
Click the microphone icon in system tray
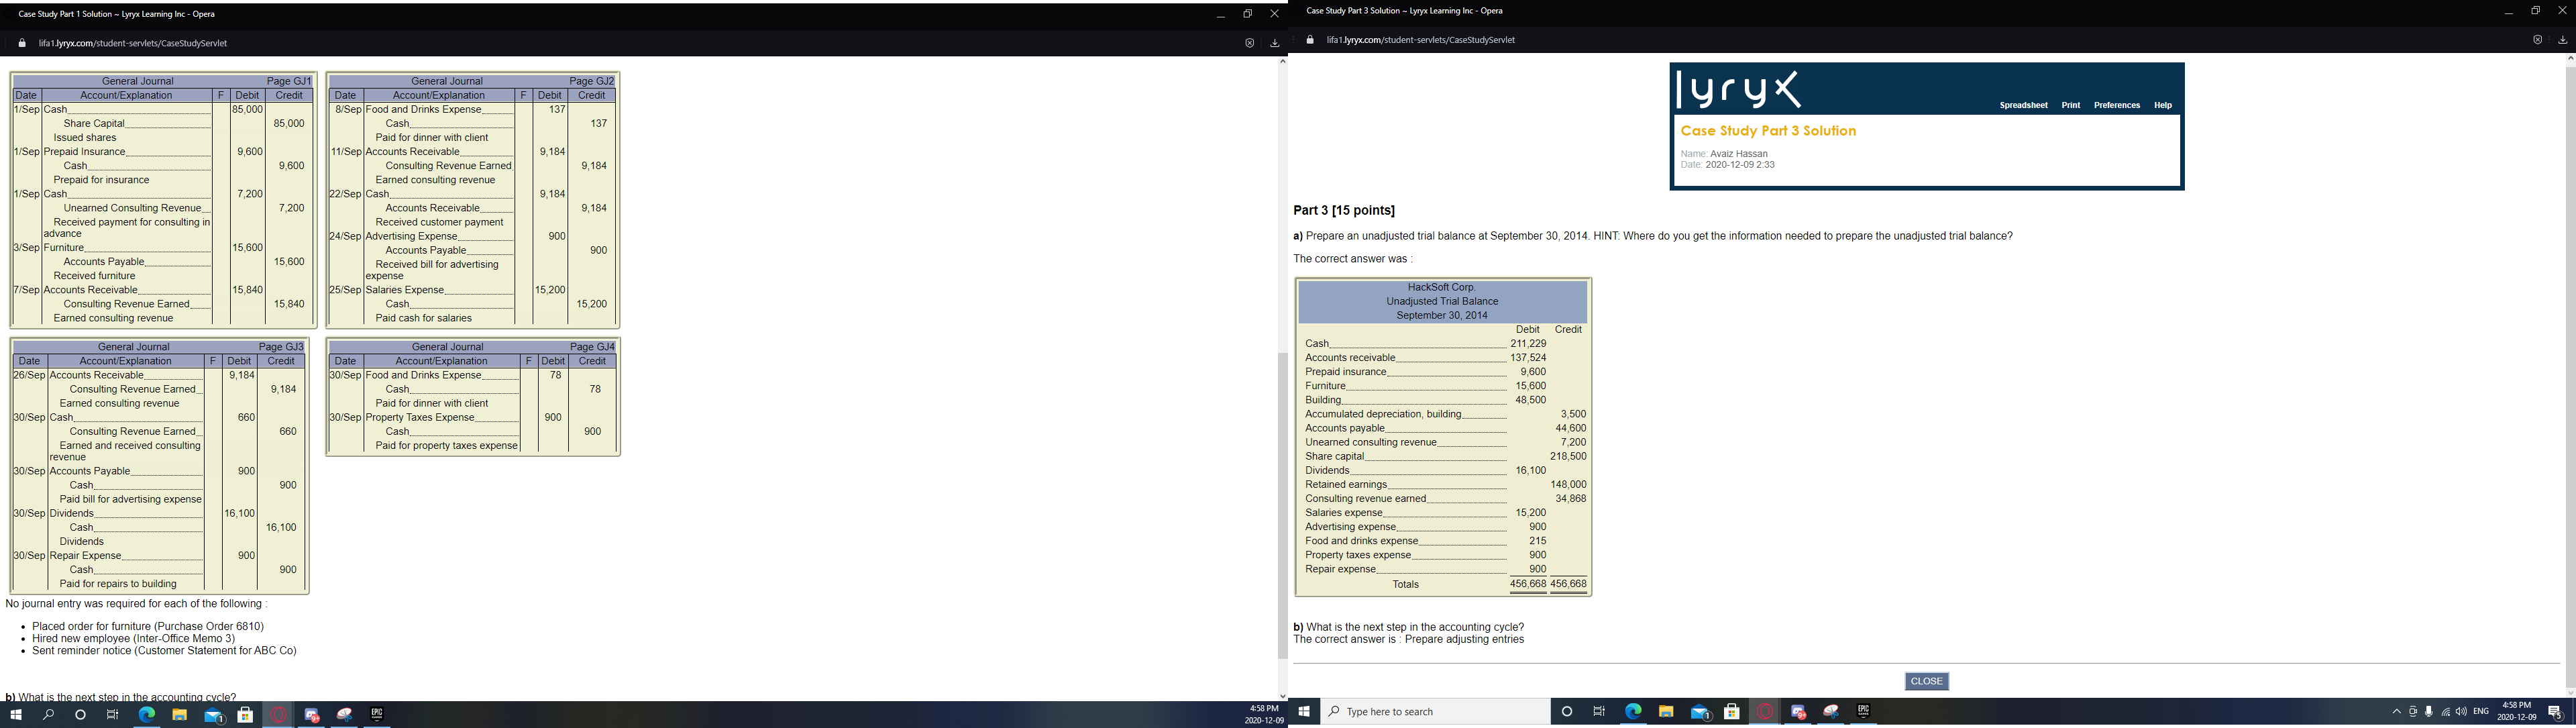tap(2429, 712)
